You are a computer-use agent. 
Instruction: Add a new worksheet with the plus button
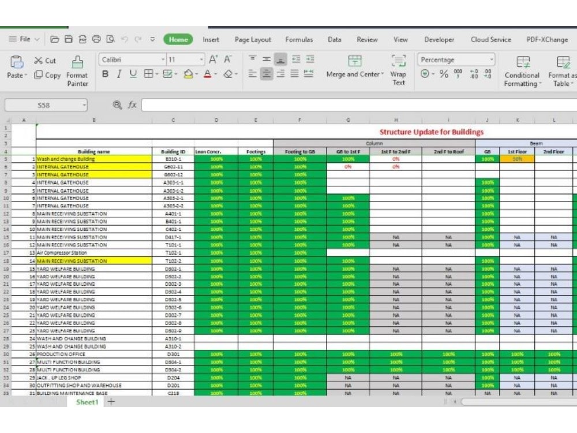[111, 402]
